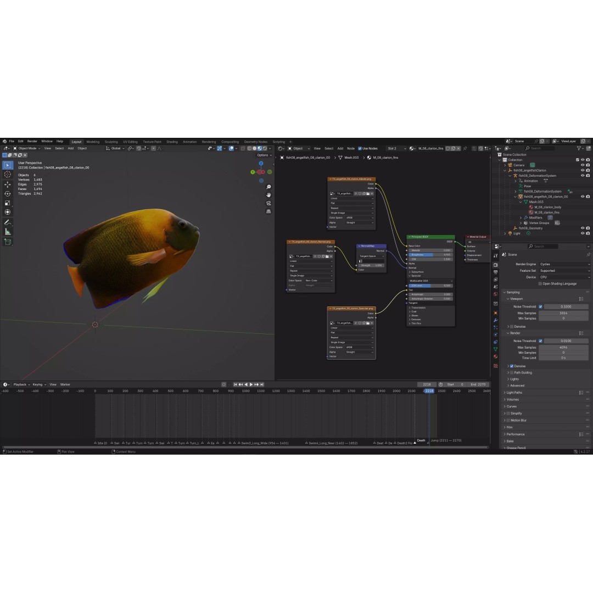
Task: Select the Move tool in viewport toolbar
Action: pos(8,184)
